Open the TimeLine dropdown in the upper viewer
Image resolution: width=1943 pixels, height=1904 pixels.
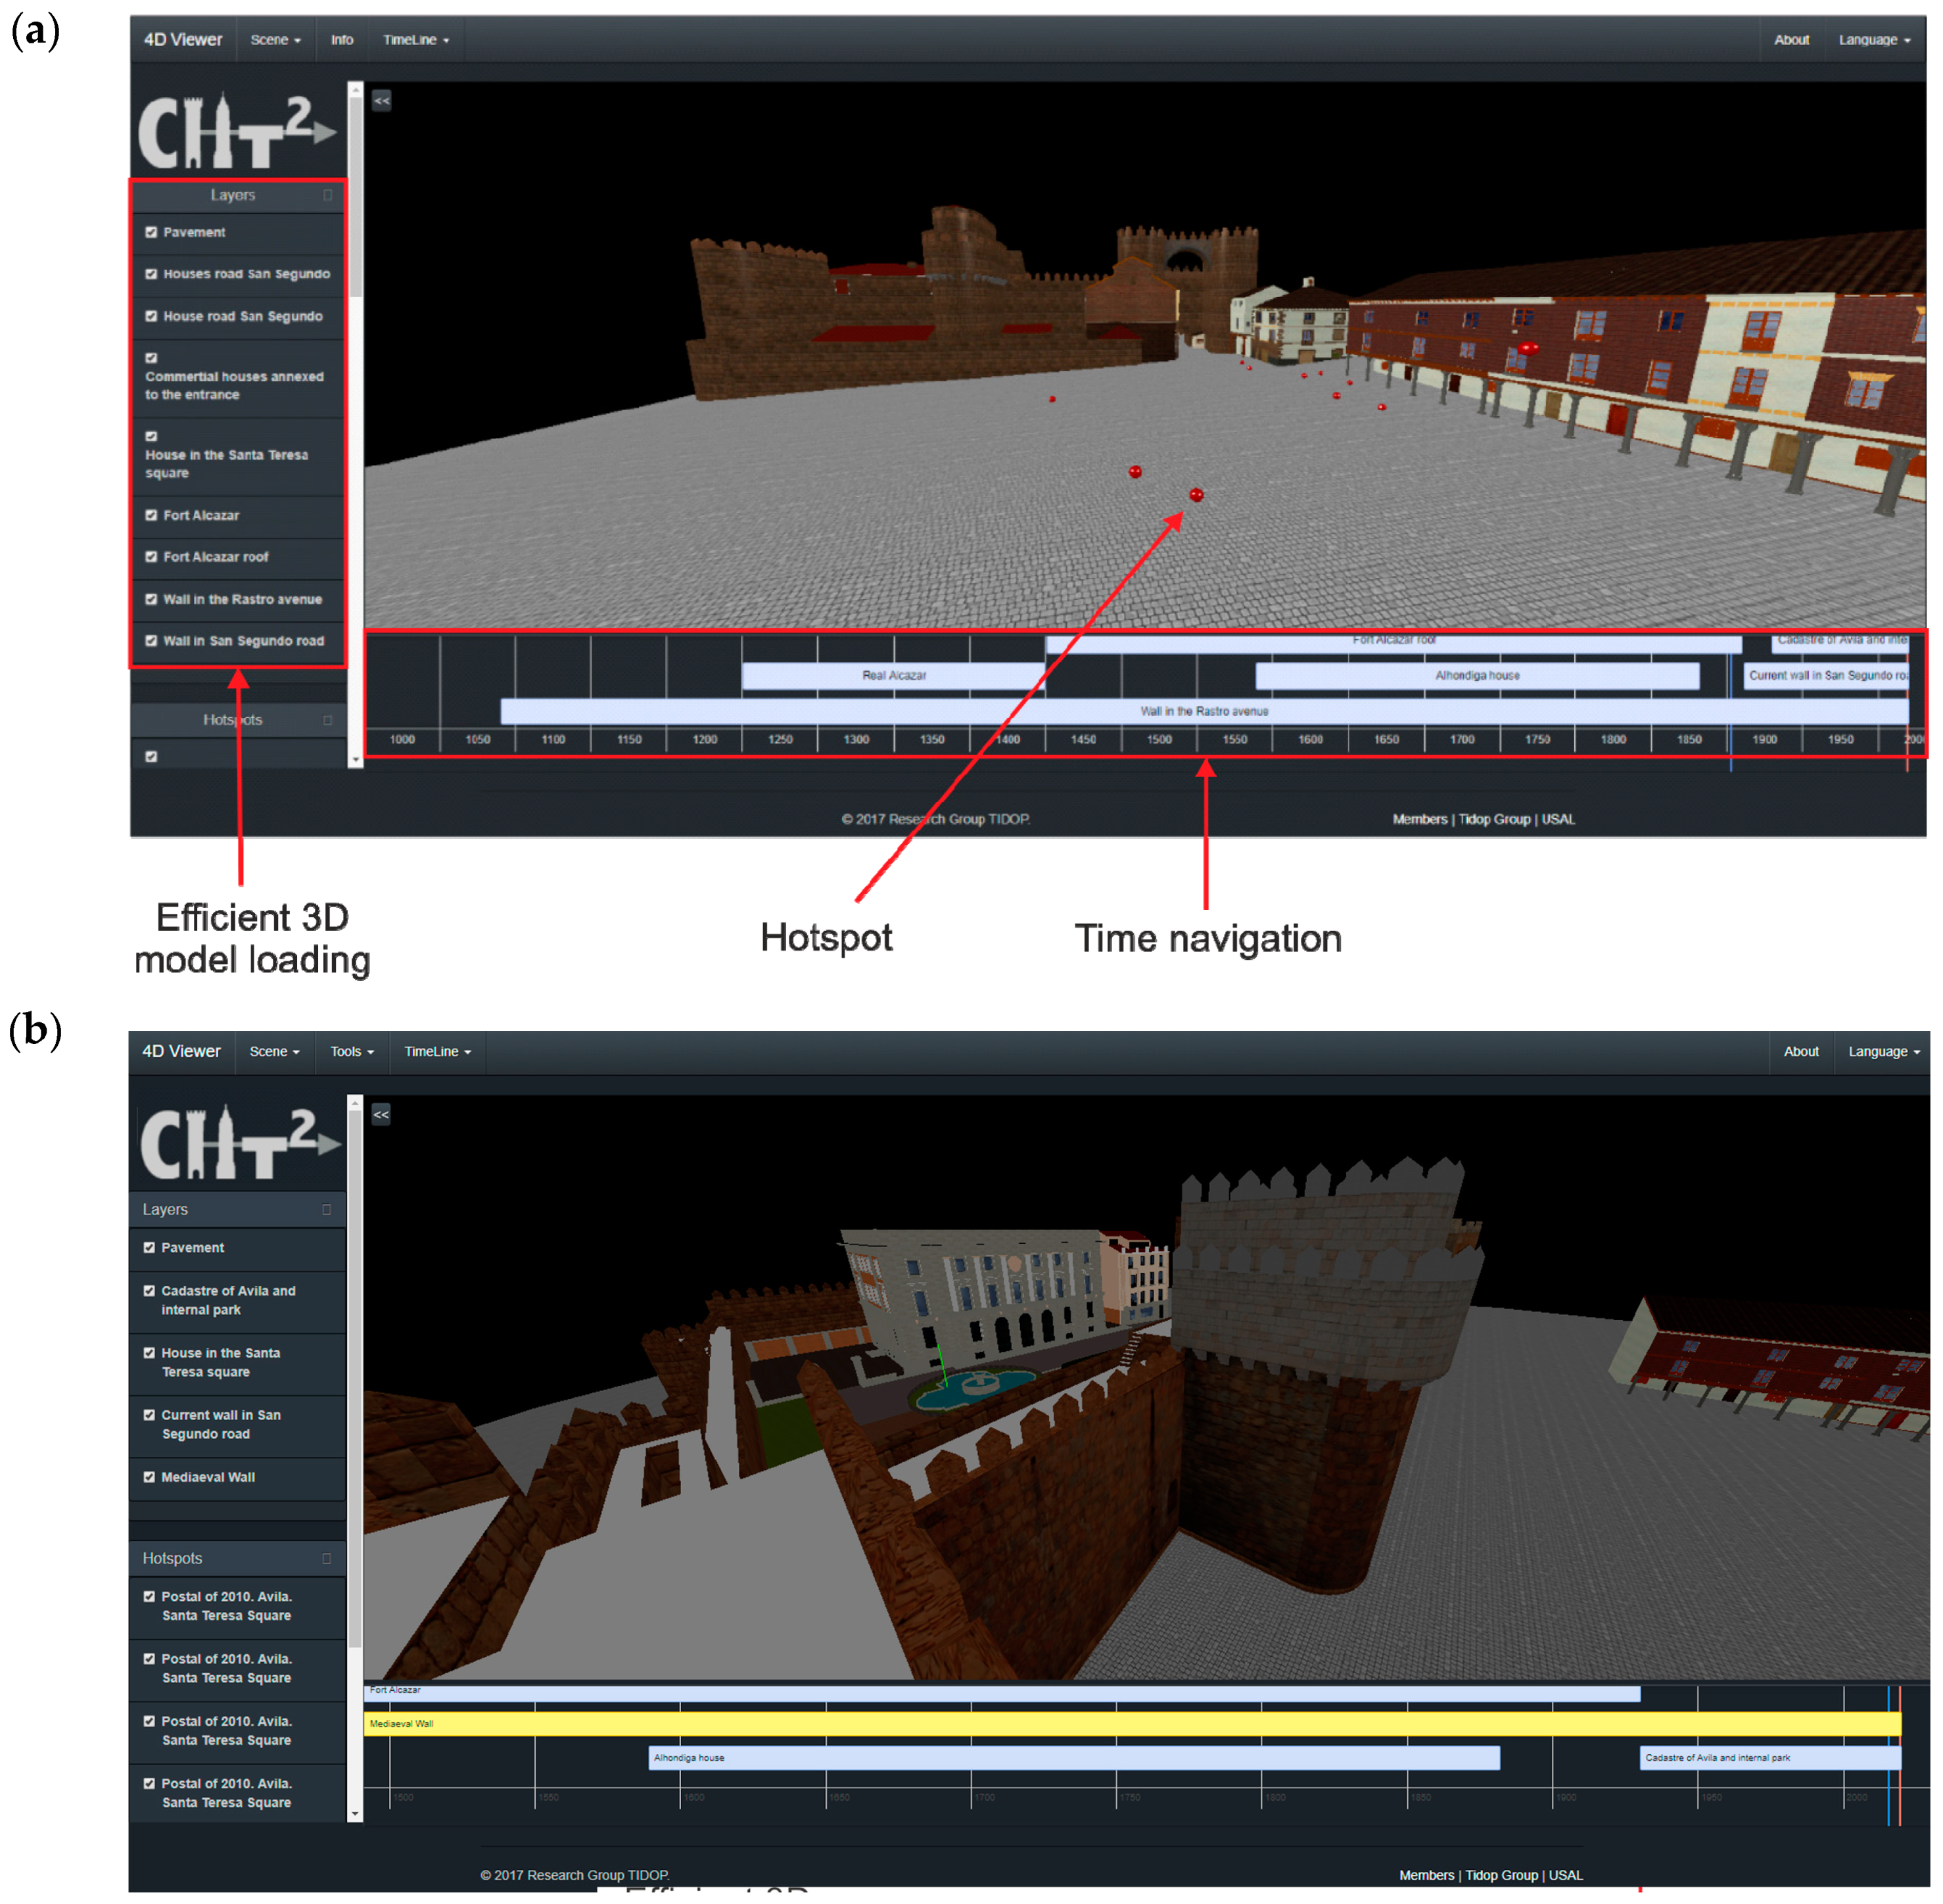tap(415, 40)
